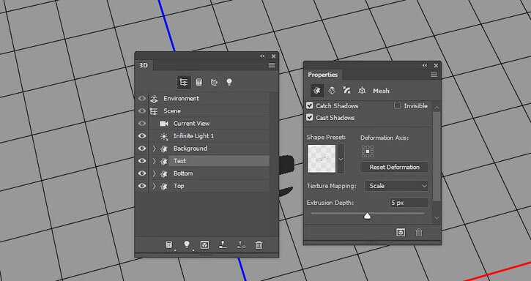Click the Infinite Light 1 sun icon
Viewport: 531px width, 281px height.
point(164,136)
